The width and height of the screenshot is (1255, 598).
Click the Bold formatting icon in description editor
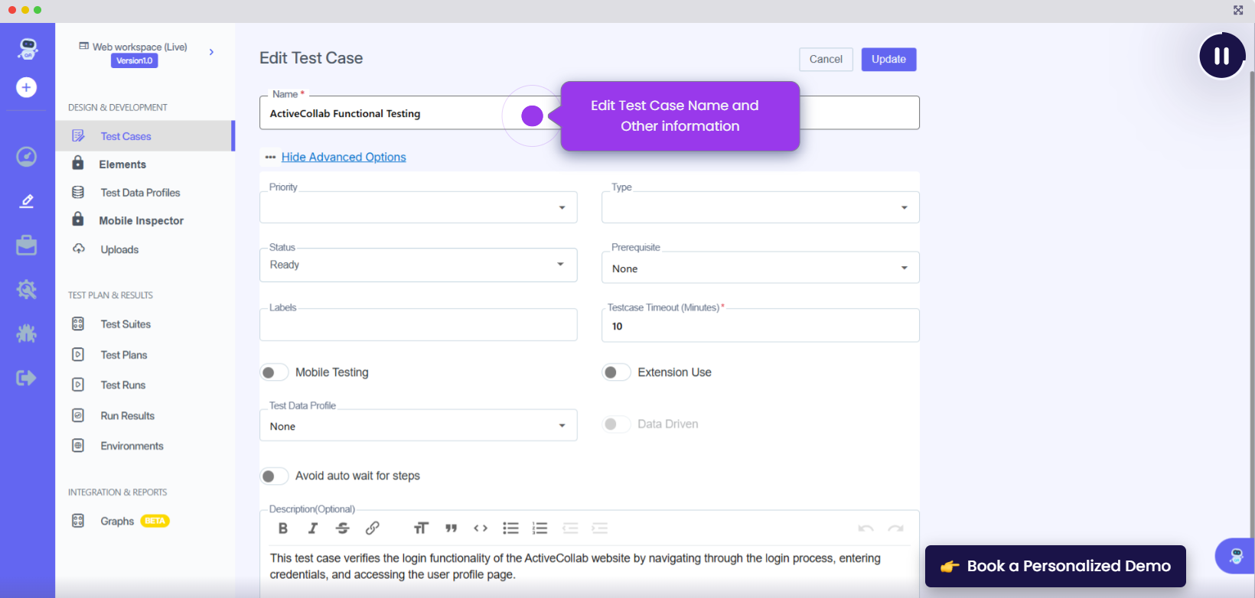283,528
